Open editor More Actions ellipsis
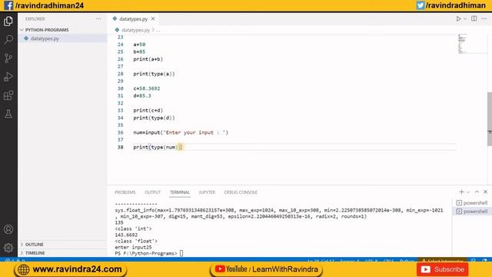Screen dimensions: 492x277 pyautogui.click(x=484, y=18)
